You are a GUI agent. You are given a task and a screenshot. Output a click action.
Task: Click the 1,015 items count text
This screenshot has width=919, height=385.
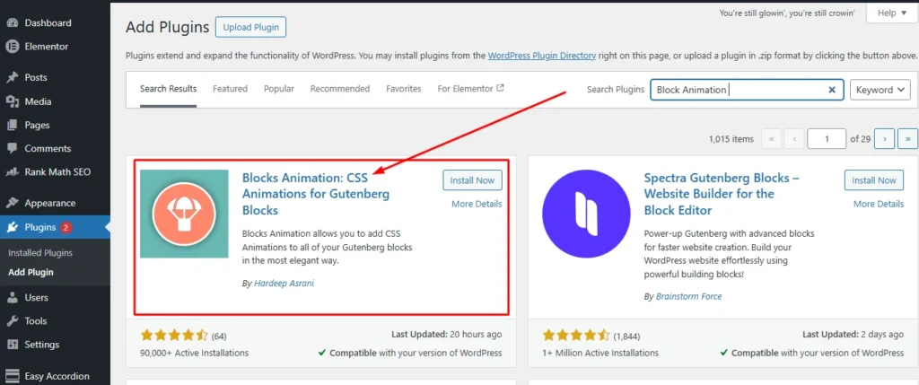coord(731,139)
